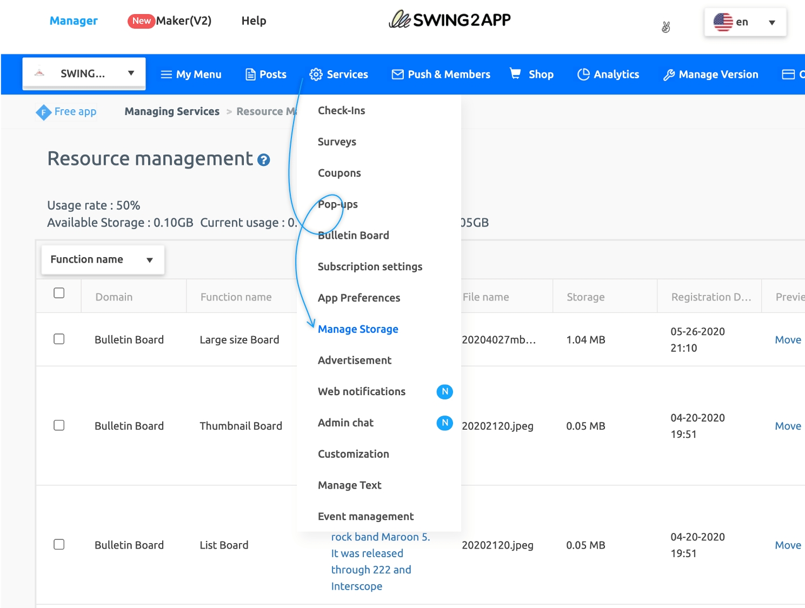
Task: Click the rock band Maroon 5 post link
Action: 381,562
